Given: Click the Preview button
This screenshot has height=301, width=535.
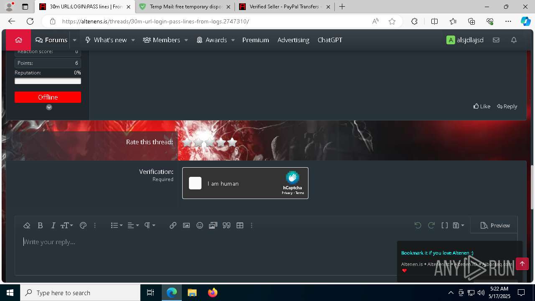Looking at the screenshot, I should tap(495, 225).
